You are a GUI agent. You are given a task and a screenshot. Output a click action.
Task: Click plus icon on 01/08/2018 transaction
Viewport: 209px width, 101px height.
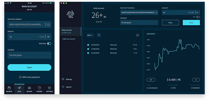click(88, 53)
